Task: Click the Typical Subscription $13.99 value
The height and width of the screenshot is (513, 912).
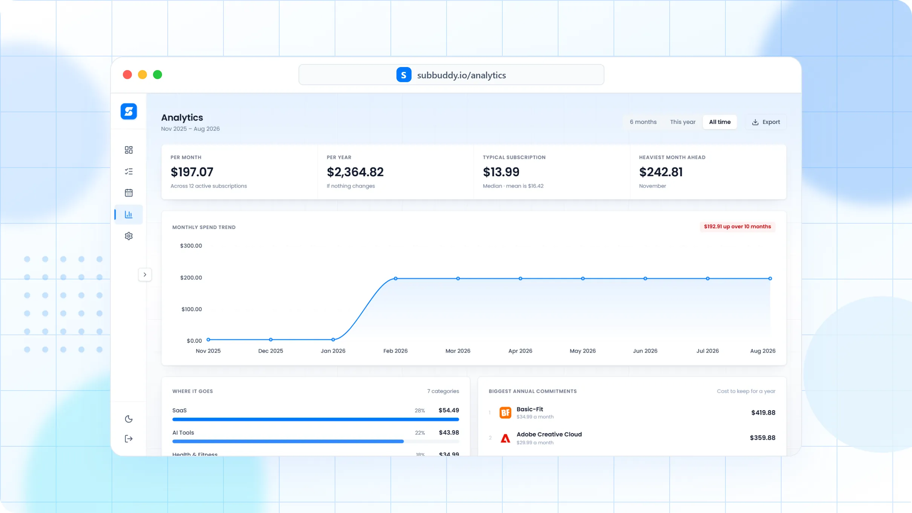Action: pyautogui.click(x=501, y=172)
